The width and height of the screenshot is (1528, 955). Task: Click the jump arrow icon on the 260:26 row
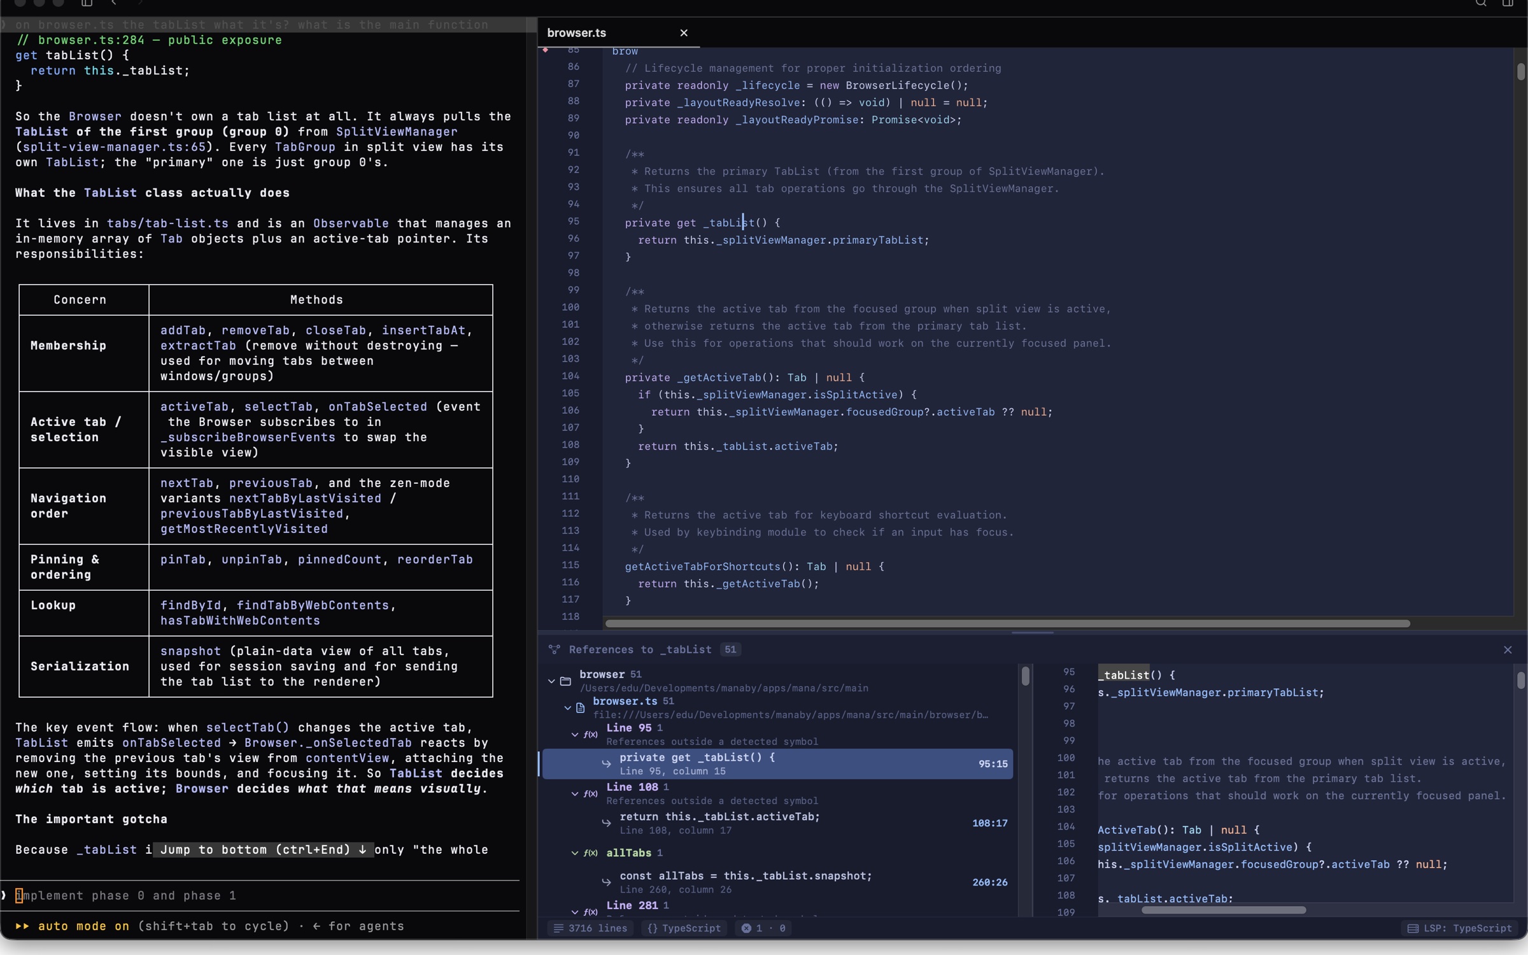coord(606,882)
